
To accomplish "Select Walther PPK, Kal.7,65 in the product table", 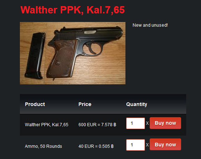I will pyautogui.click(x=47, y=125).
